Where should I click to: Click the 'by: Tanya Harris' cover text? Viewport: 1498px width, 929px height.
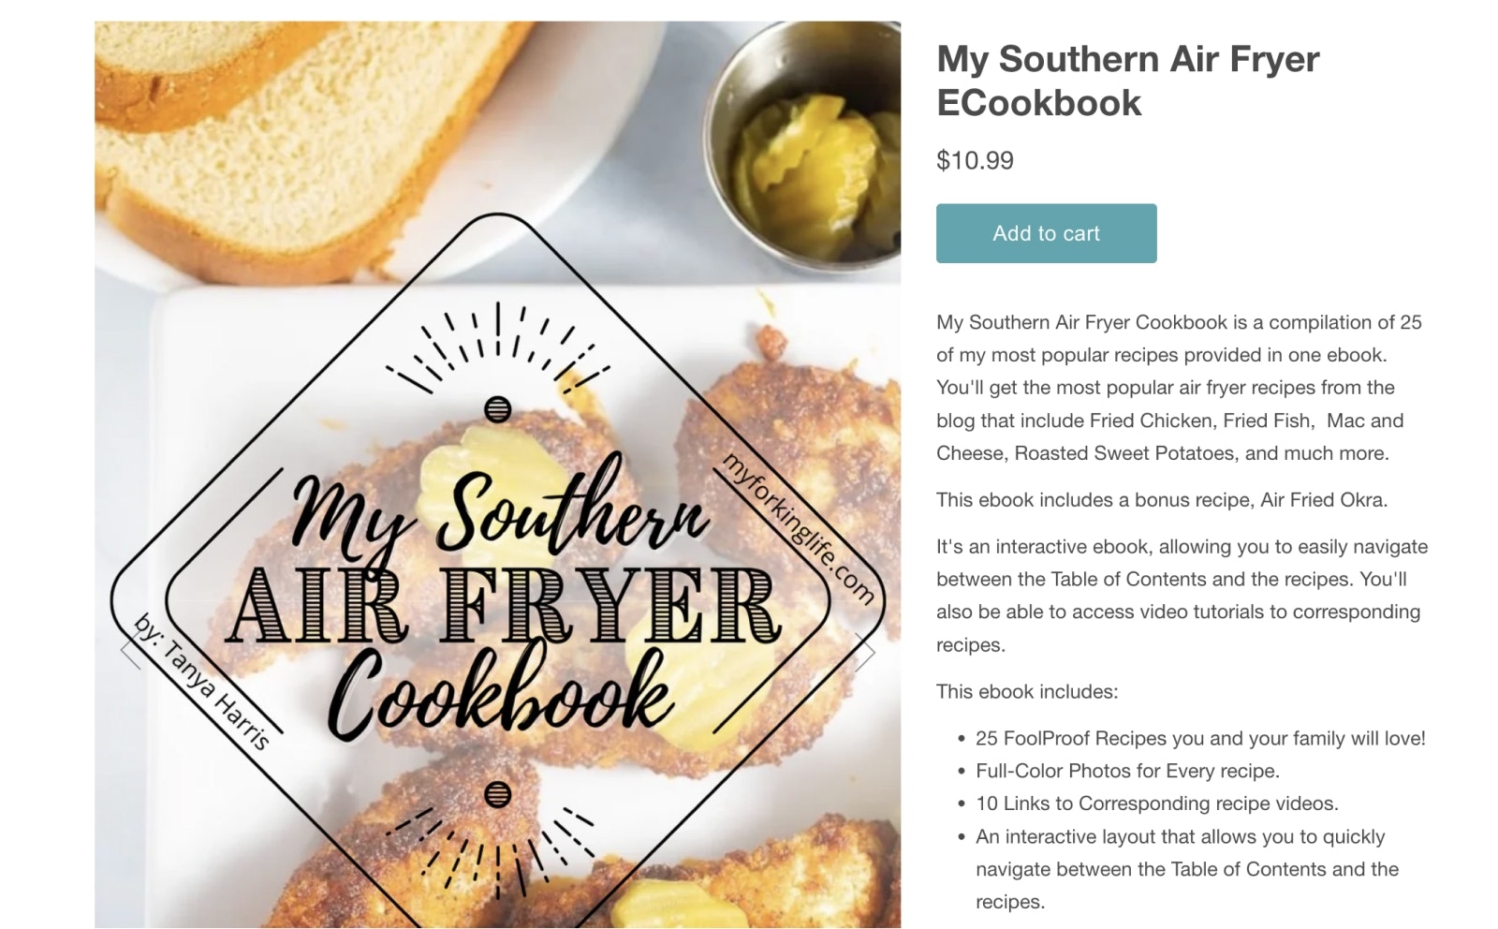click(x=201, y=681)
